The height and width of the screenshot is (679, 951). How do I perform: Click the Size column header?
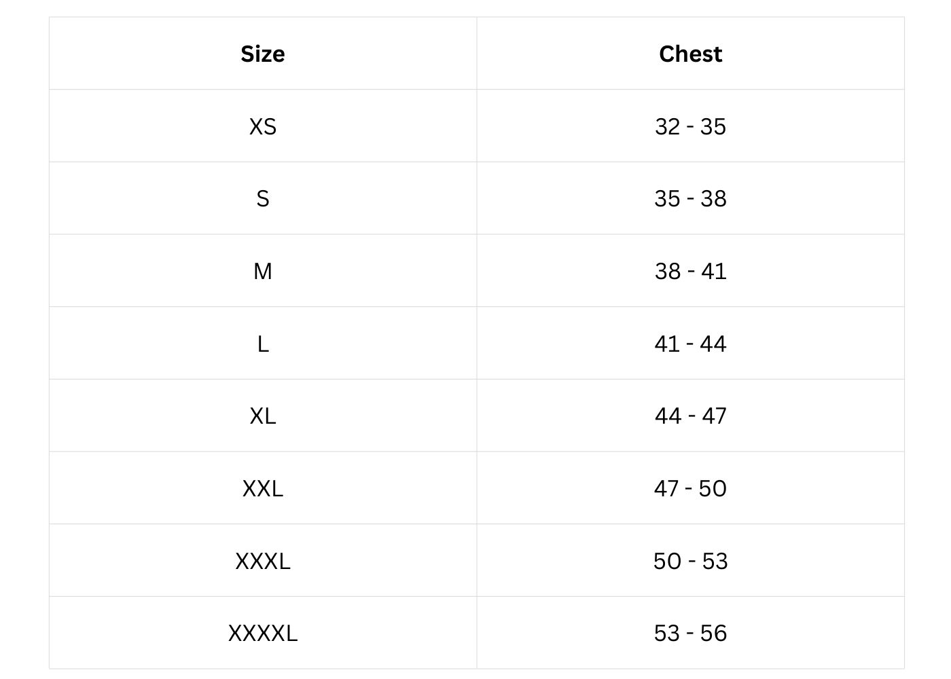point(263,54)
